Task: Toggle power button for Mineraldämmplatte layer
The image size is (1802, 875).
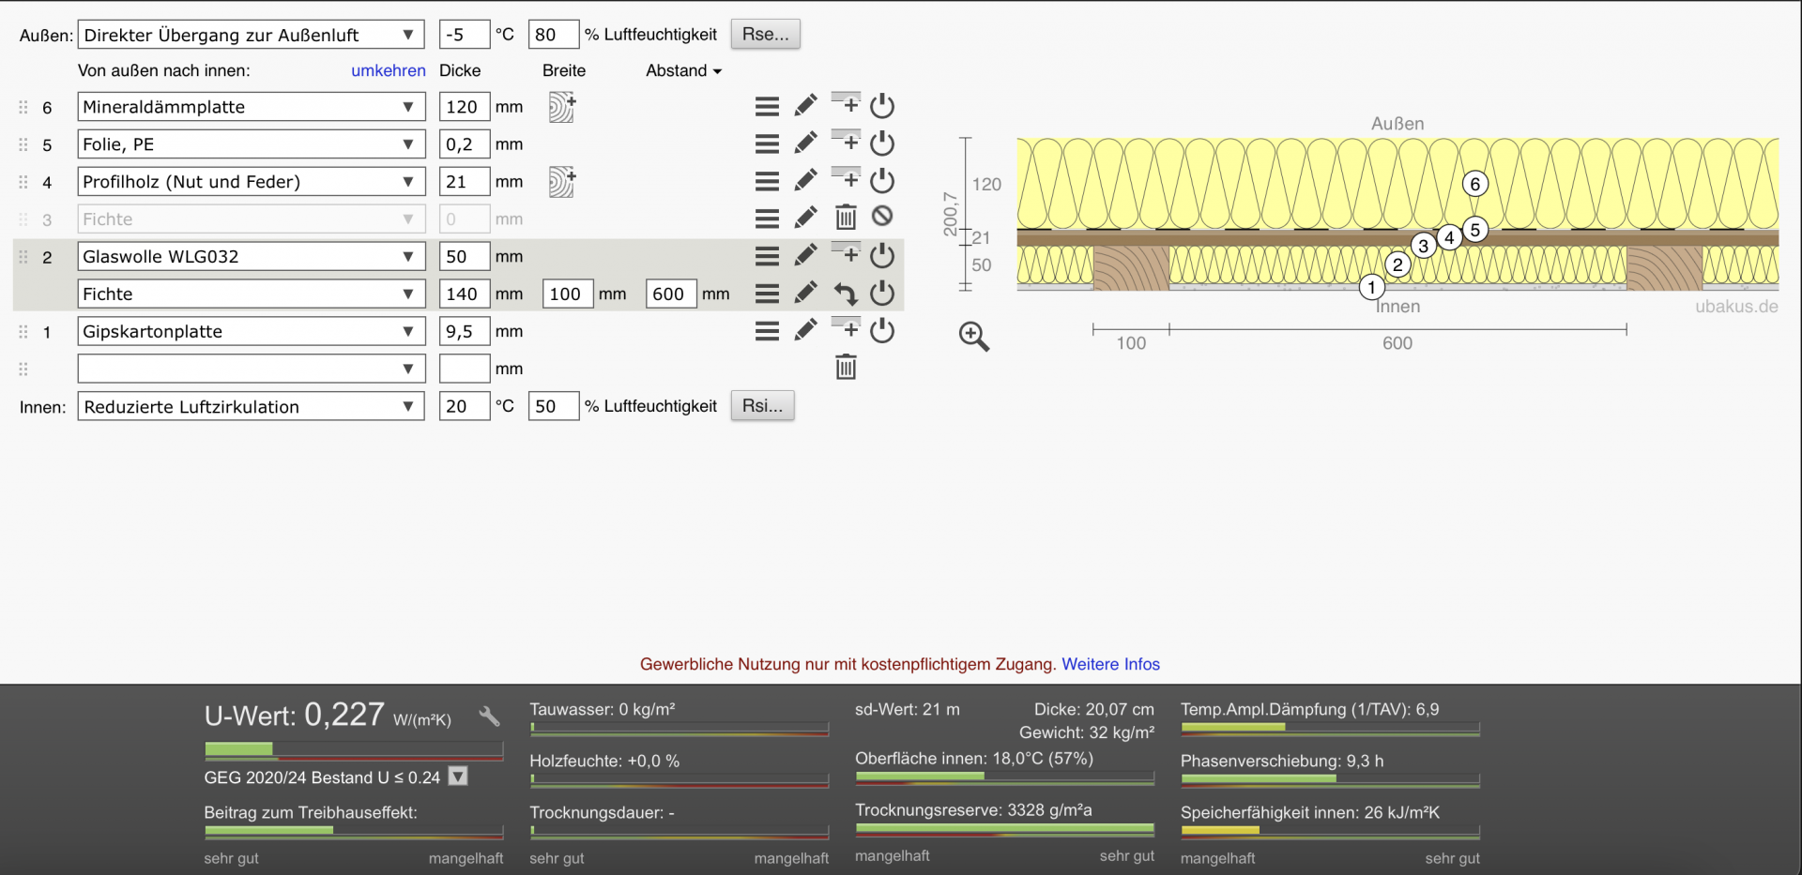Action: coord(881,106)
